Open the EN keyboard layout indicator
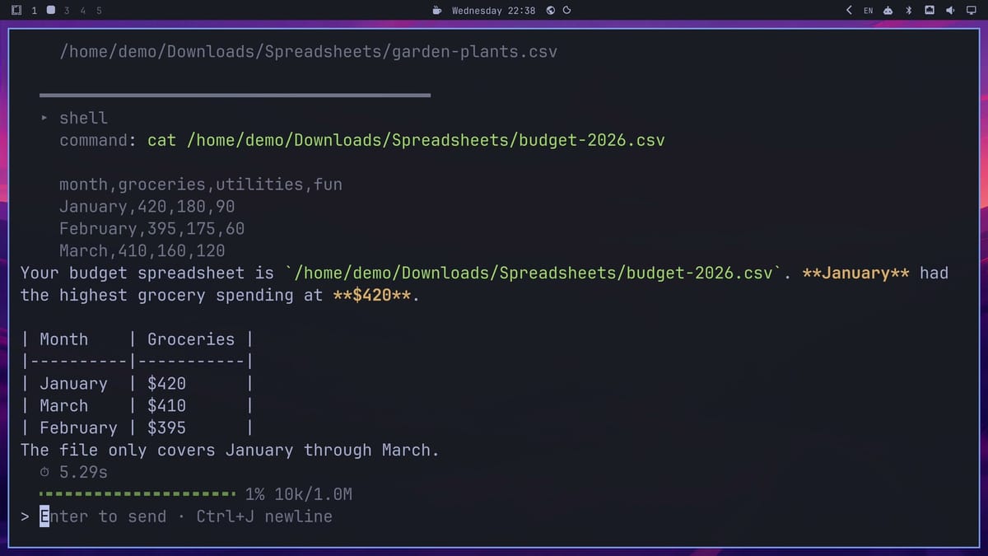This screenshot has width=988, height=556. [868, 11]
